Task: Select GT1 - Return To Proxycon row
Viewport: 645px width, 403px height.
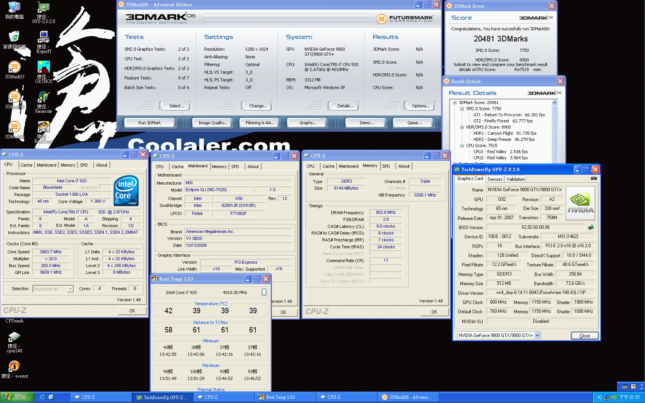Action: point(509,115)
